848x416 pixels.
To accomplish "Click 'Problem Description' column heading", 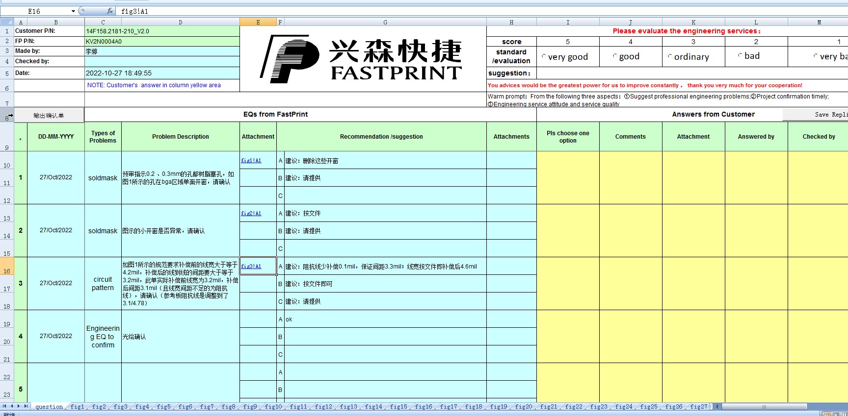I will coord(181,137).
